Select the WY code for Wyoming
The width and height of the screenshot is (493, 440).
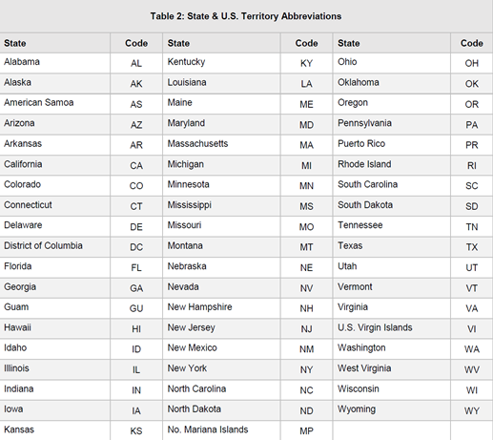point(472,410)
